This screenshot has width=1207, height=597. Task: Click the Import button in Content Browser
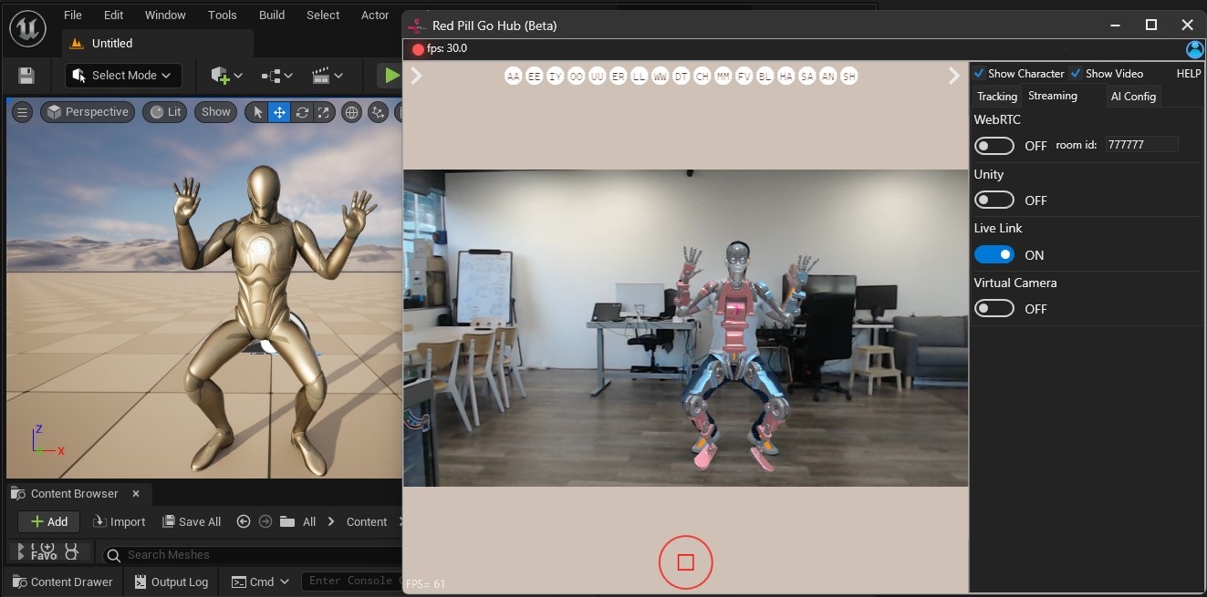(120, 522)
